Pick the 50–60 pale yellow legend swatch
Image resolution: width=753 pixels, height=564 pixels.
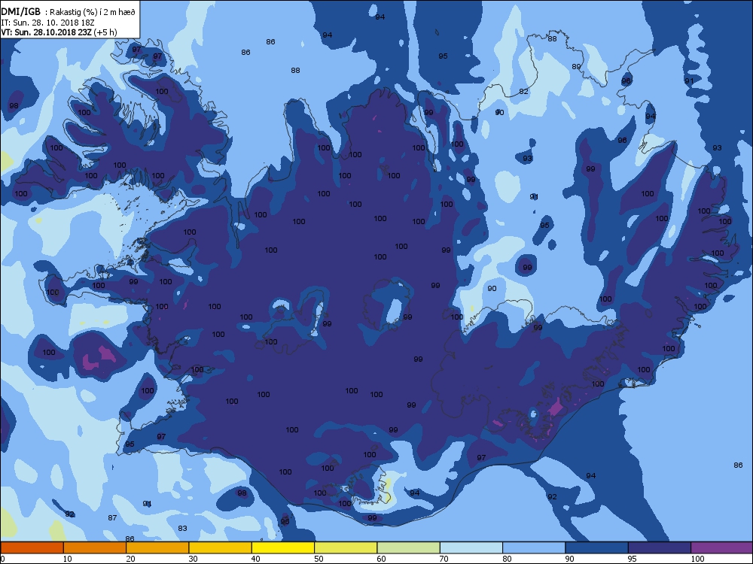346,547
